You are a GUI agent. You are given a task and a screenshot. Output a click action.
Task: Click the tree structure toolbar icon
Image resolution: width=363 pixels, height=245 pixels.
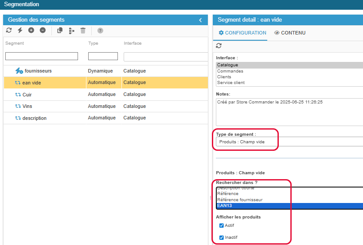(71, 31)
